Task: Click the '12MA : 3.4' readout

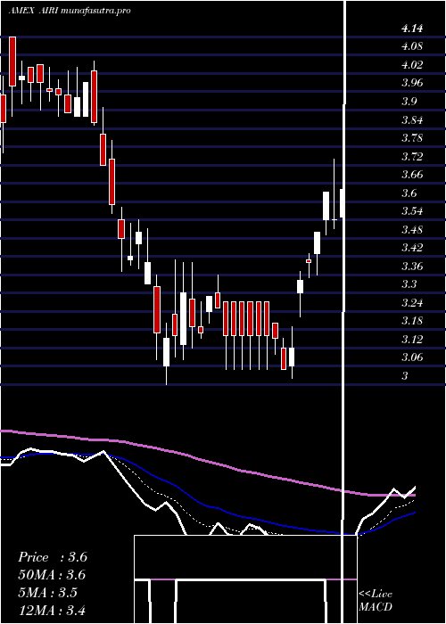Action: click(x=52, y=610)
